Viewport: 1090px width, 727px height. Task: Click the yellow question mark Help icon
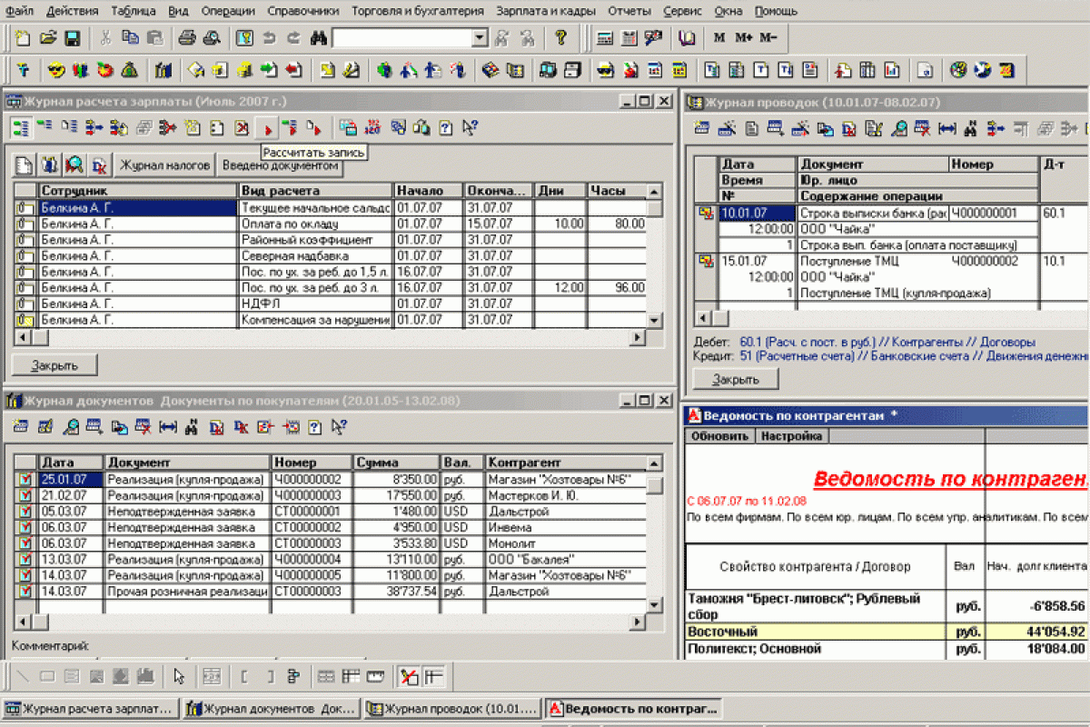(x=560, y=38)
